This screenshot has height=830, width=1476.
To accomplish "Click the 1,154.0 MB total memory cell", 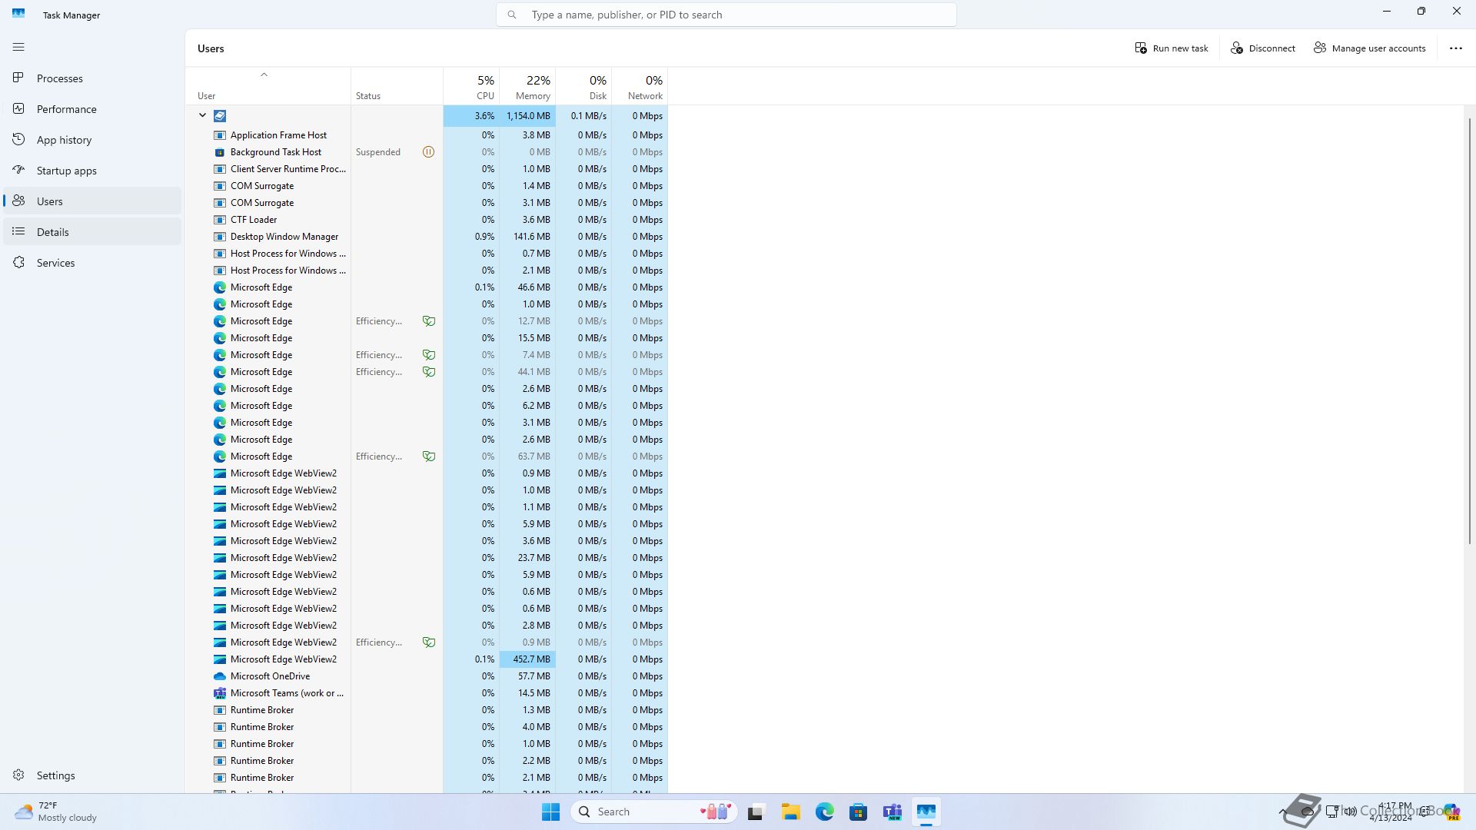I will coord(527,116).
